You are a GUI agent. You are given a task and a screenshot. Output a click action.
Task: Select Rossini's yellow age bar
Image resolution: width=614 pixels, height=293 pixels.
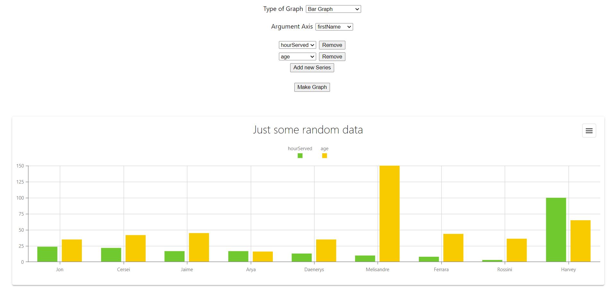tap(516, 250)
